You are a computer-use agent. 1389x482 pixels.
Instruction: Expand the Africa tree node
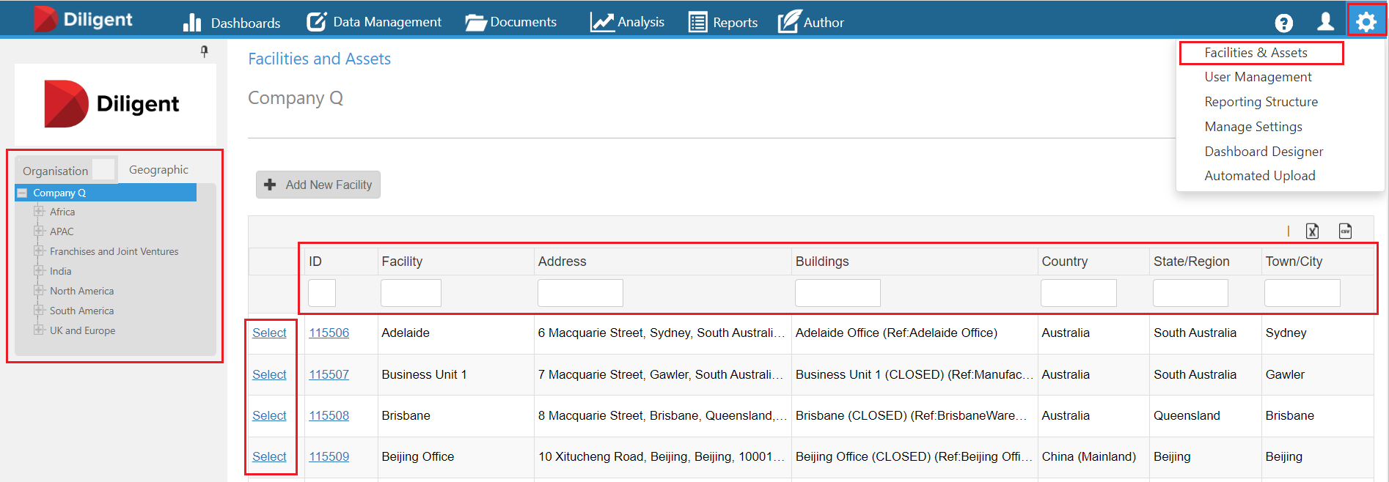point(39,212)
